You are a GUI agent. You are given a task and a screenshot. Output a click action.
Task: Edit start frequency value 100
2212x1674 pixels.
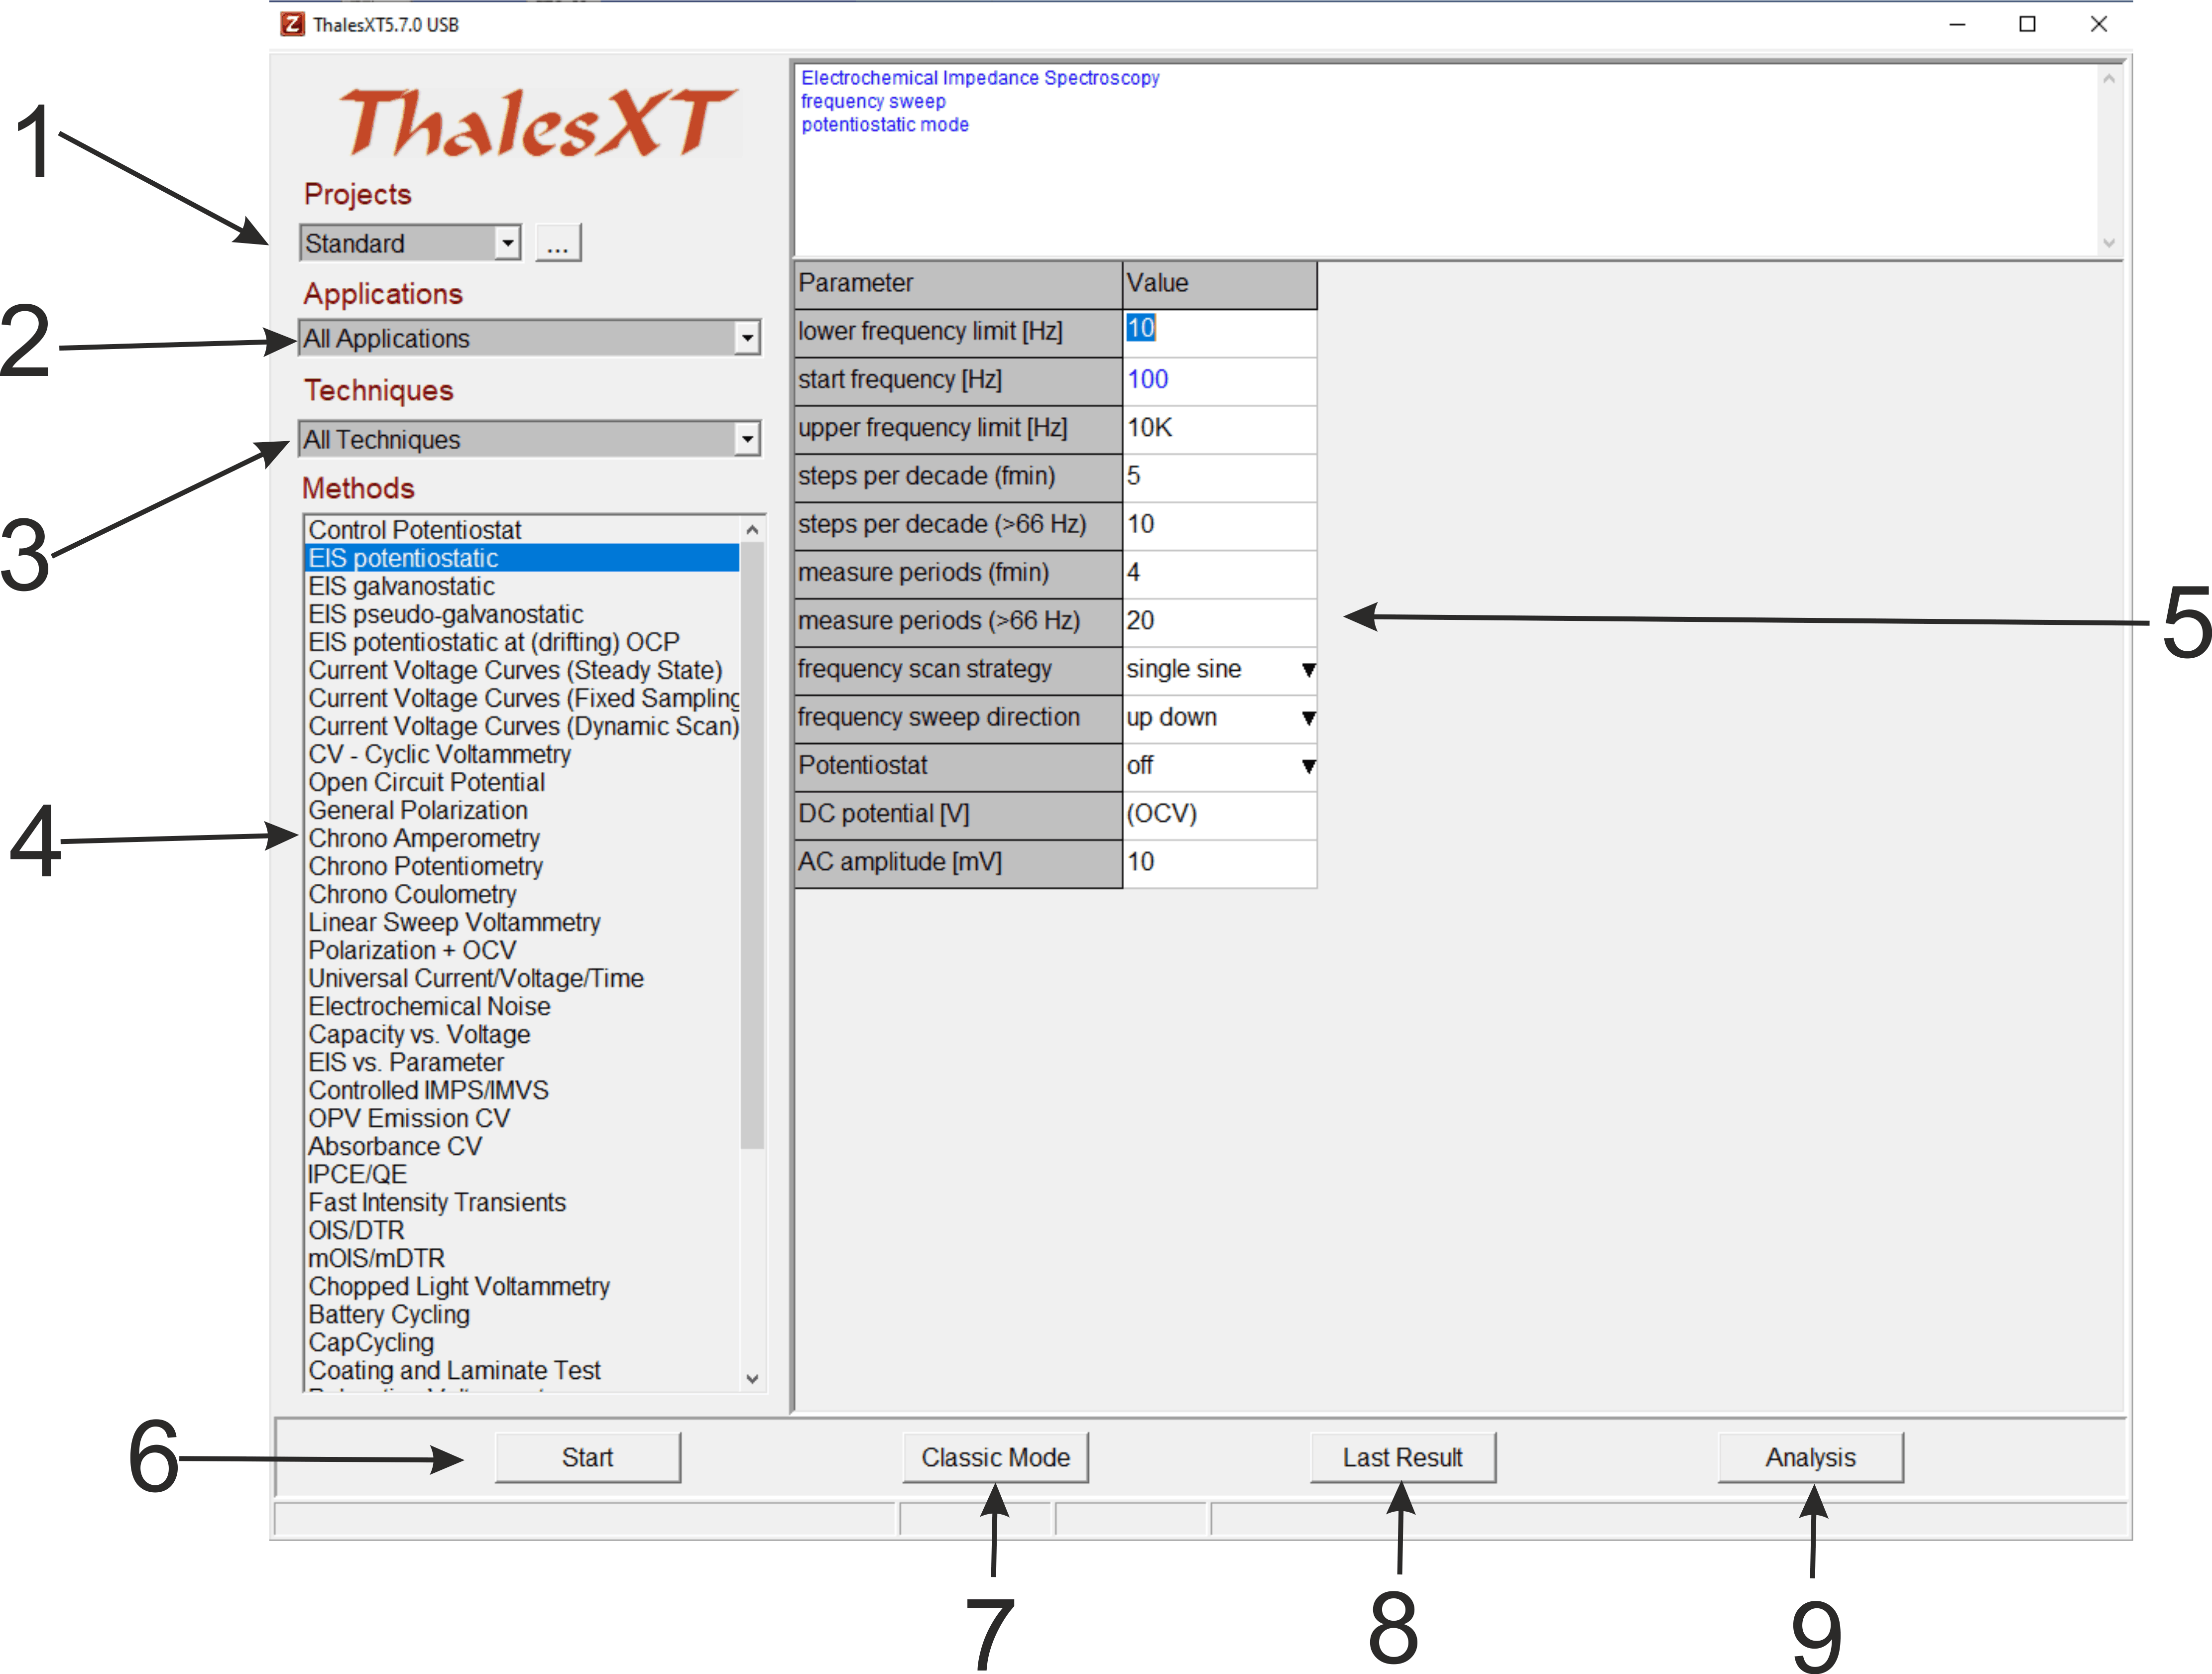[x=1220, y=380]
